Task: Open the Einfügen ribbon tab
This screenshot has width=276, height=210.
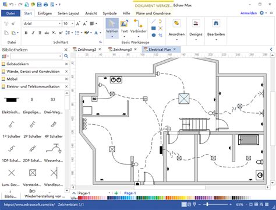Action: (45, 13)
